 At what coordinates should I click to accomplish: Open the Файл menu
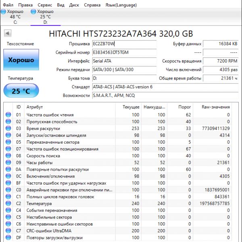(8, 5)
